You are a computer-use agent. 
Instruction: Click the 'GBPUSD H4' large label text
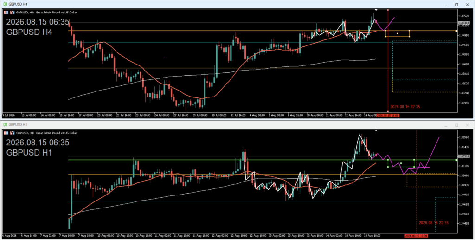29,32
